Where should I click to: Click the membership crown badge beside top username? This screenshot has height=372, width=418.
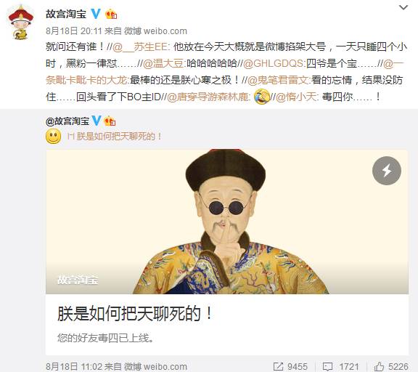(x=111, y=14)
